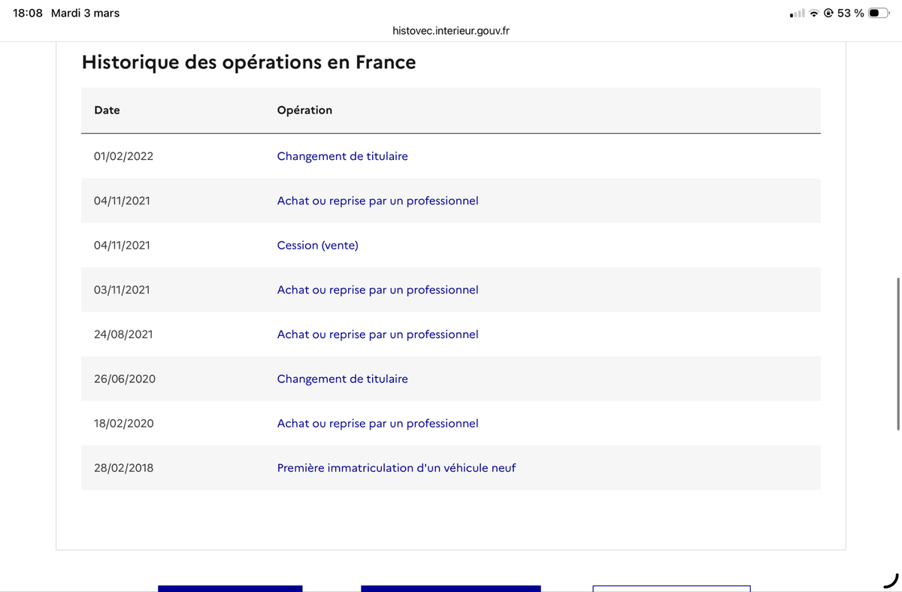Click the Date column header
The width and height of the screenshot is (902, 592).
pyautogui.click(x=107, y=110)
